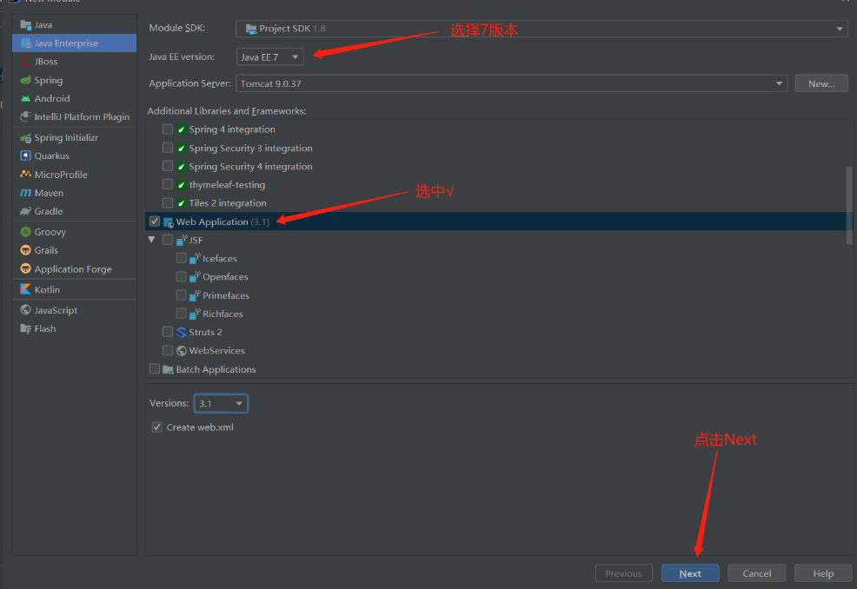This screenshot has width=857, height=589.
Task: Choose the Quarkus icon
Action: coord(26,156)
